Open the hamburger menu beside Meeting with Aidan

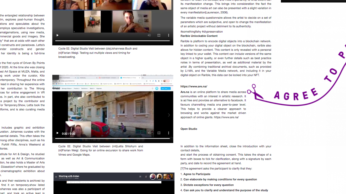56,177
